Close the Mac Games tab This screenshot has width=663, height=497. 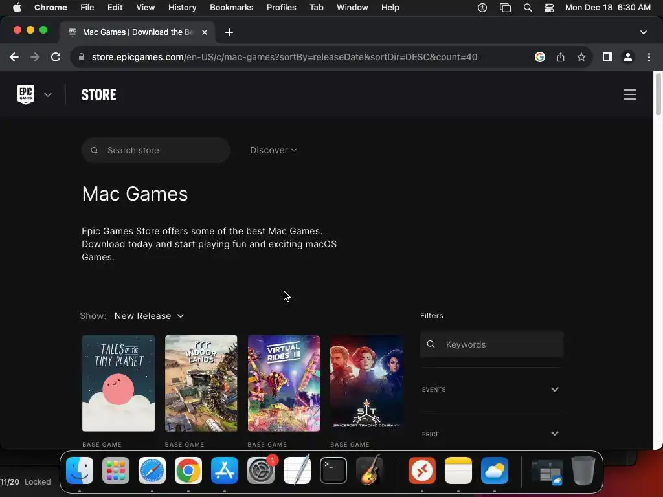coord(205,32)
